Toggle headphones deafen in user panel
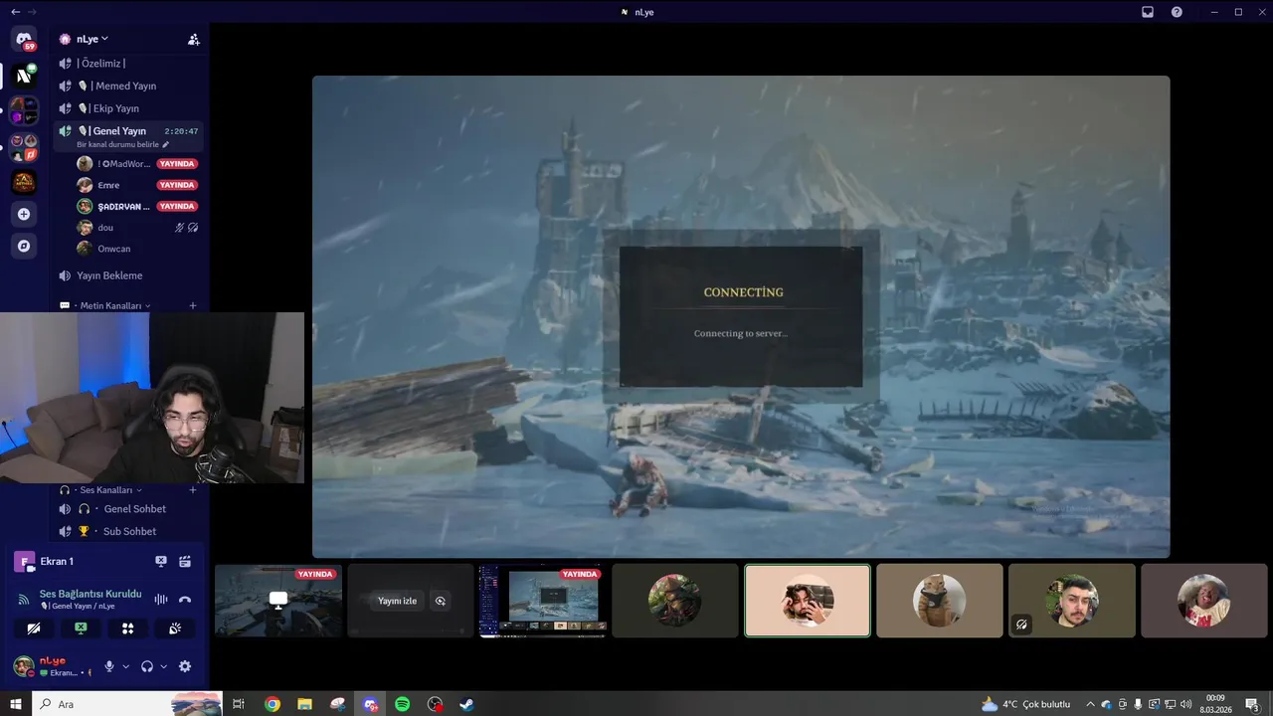This screenshot has width=1273, height=716. [x=147, y=666]
